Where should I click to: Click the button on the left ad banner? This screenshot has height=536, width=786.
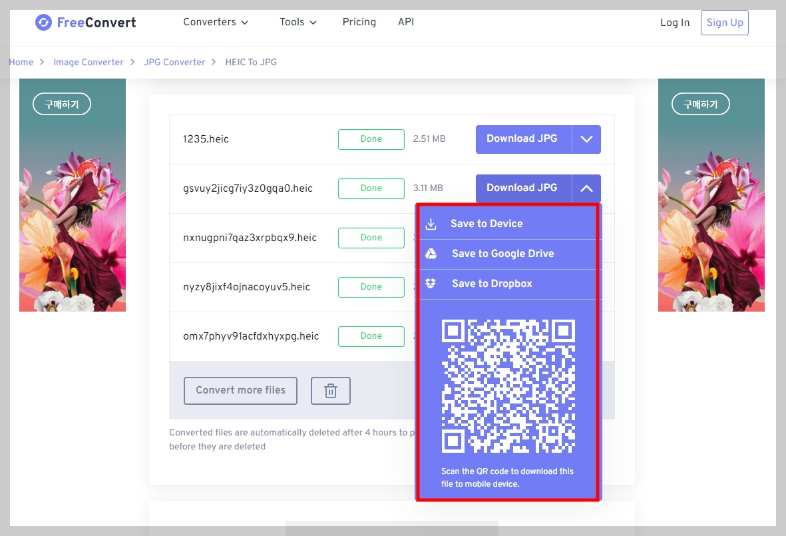(62, 105)
